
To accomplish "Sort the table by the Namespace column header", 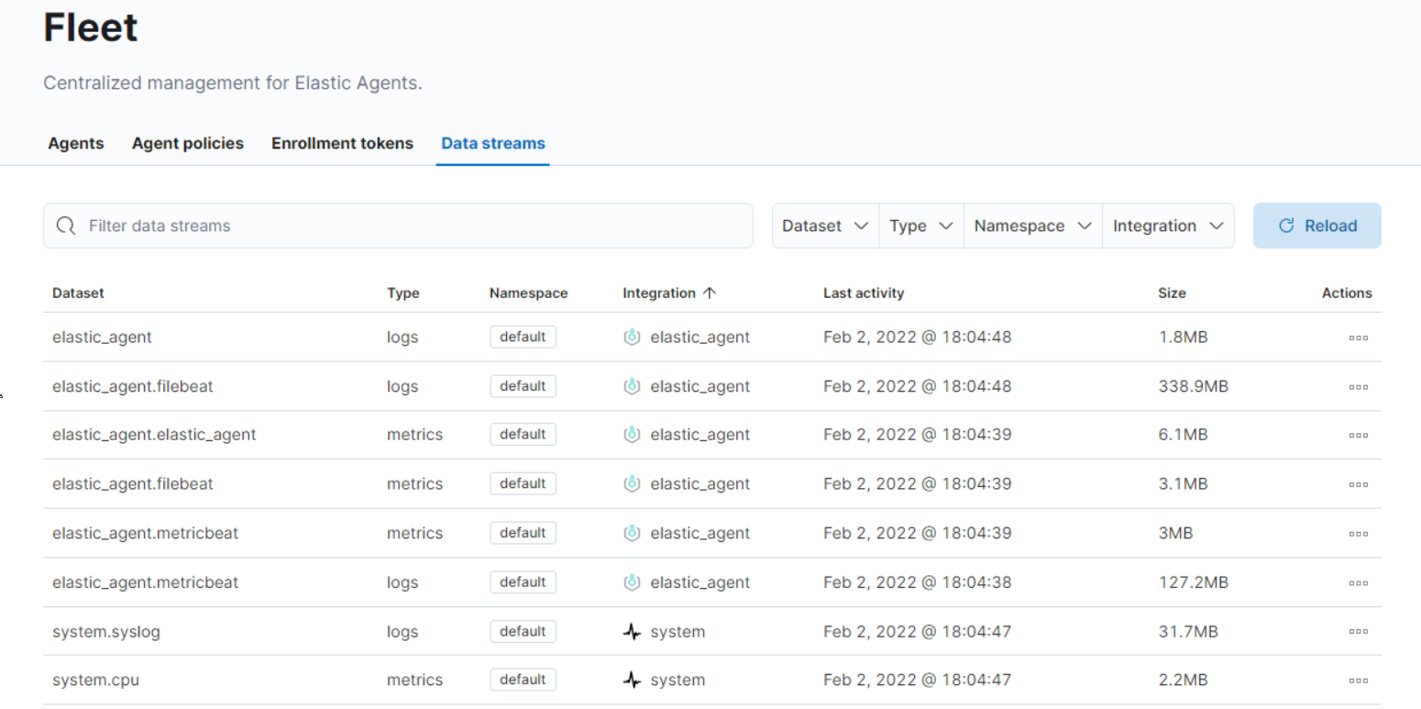I will [x=529, y=293].
